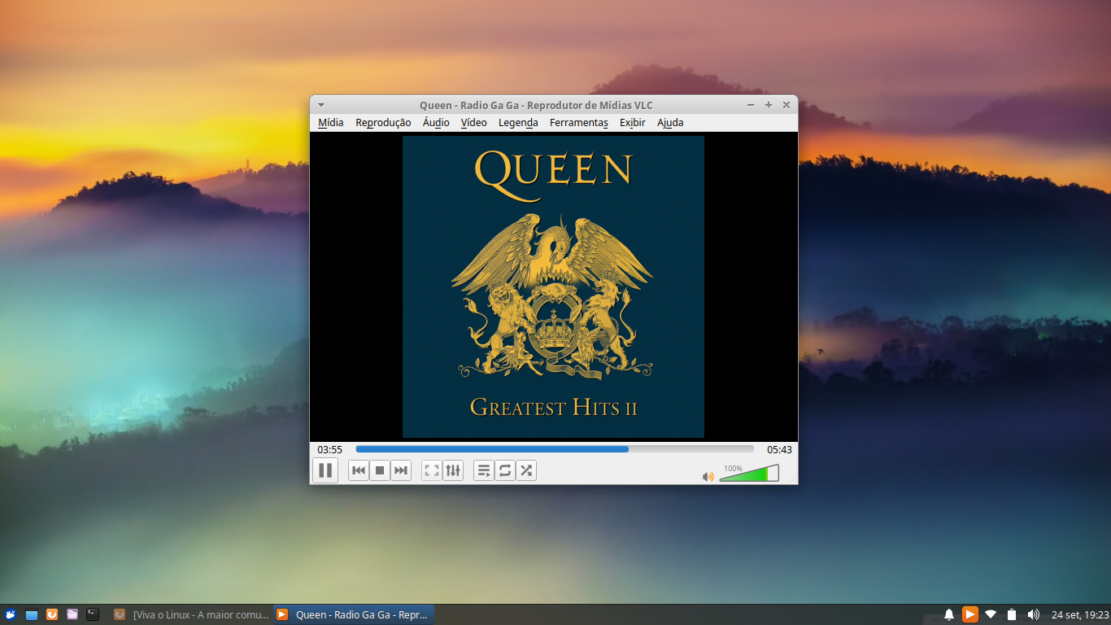Open the Exibir menu
This screenshot has width=1111, height=625.
pyautogui.click(x=632, y=123)
